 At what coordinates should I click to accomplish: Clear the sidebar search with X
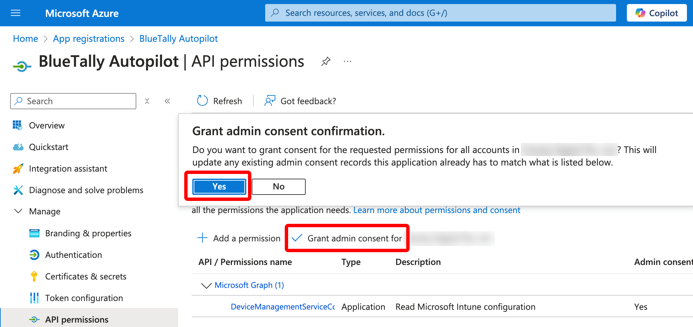click(x=147, y=101)
